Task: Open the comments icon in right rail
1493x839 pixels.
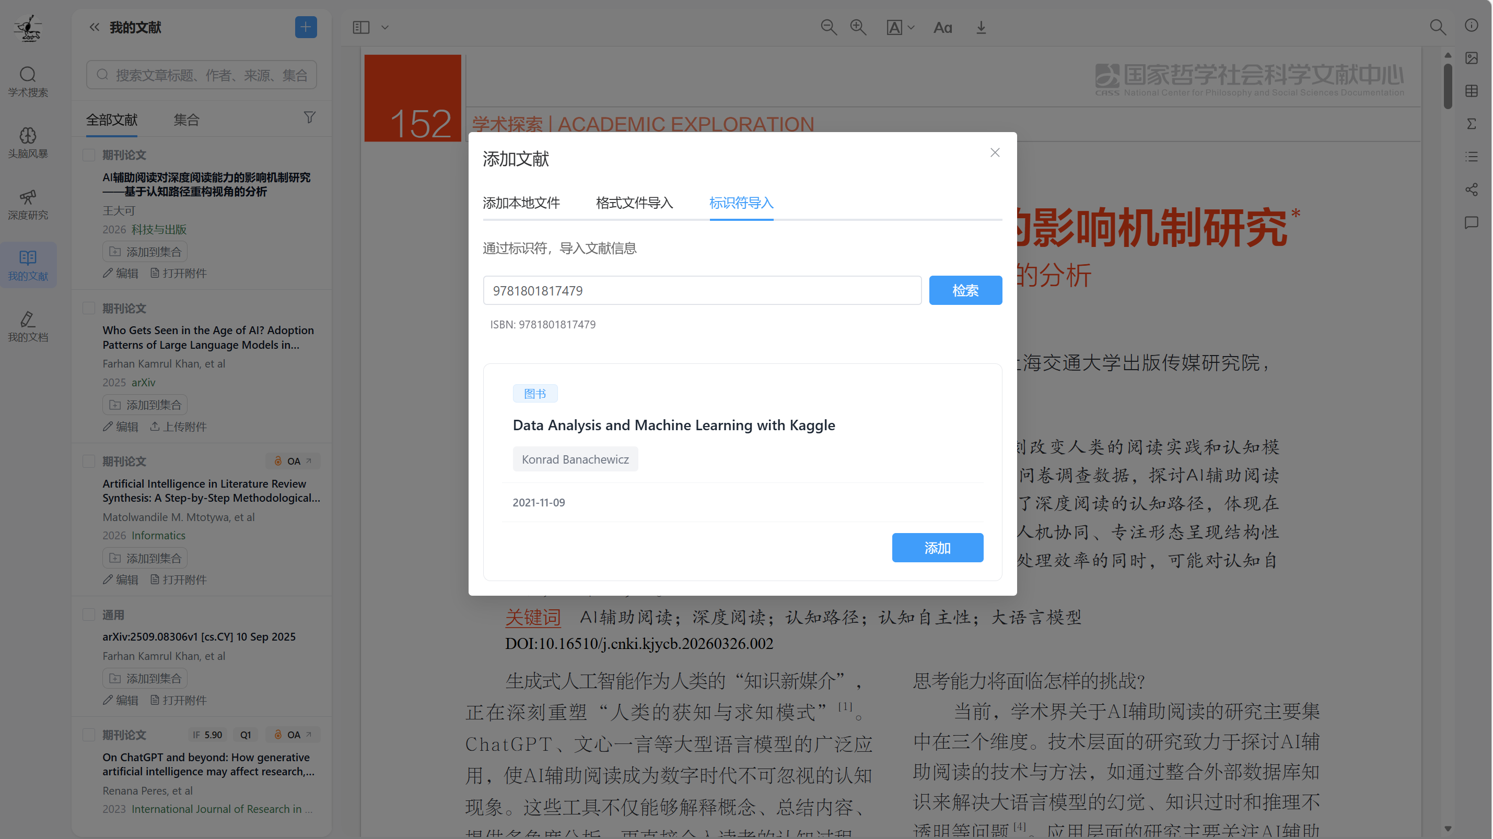Action: tap(1471, 222)
